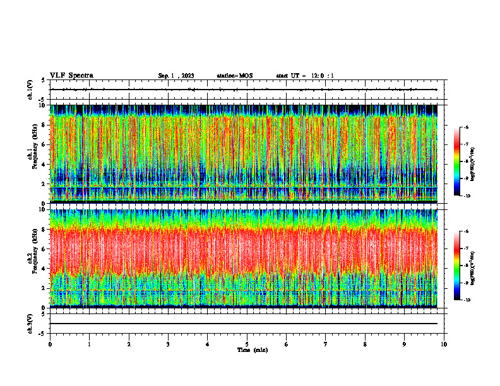Click the time-axis tick label "4"

point(208,344)
